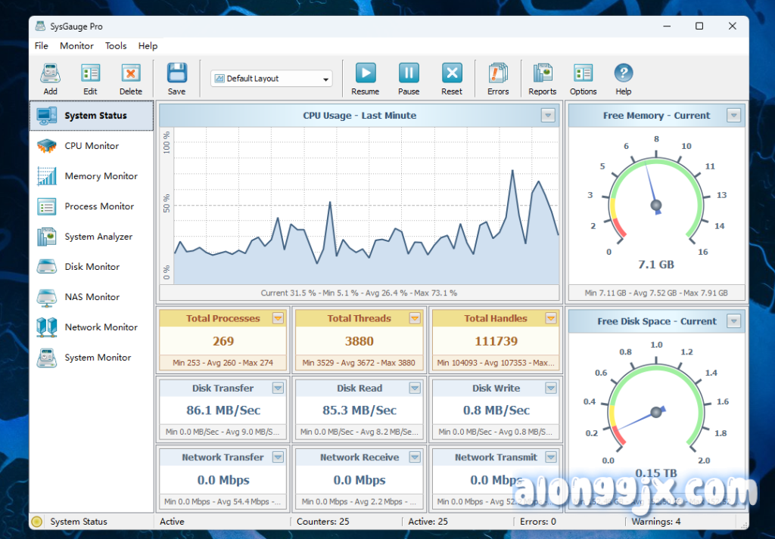Click the Add monitor toolbar icon
Image resolution: width=775 pixels, height=539 pixels.
click(x=50, y=74)
